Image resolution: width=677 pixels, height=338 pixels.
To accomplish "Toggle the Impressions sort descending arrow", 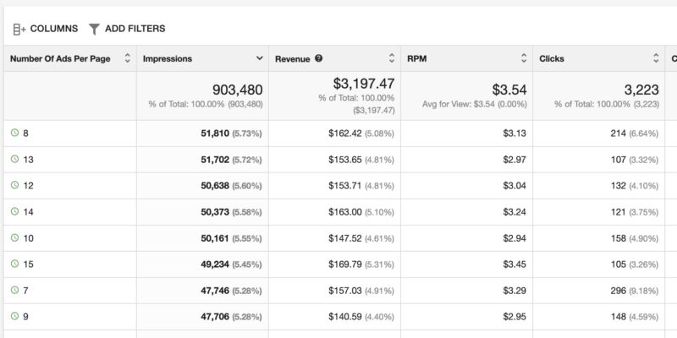I will pyautogui.click(x=259, y=58).
